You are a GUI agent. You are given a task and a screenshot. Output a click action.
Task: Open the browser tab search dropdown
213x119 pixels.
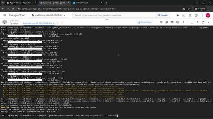(x=3, y=3)
